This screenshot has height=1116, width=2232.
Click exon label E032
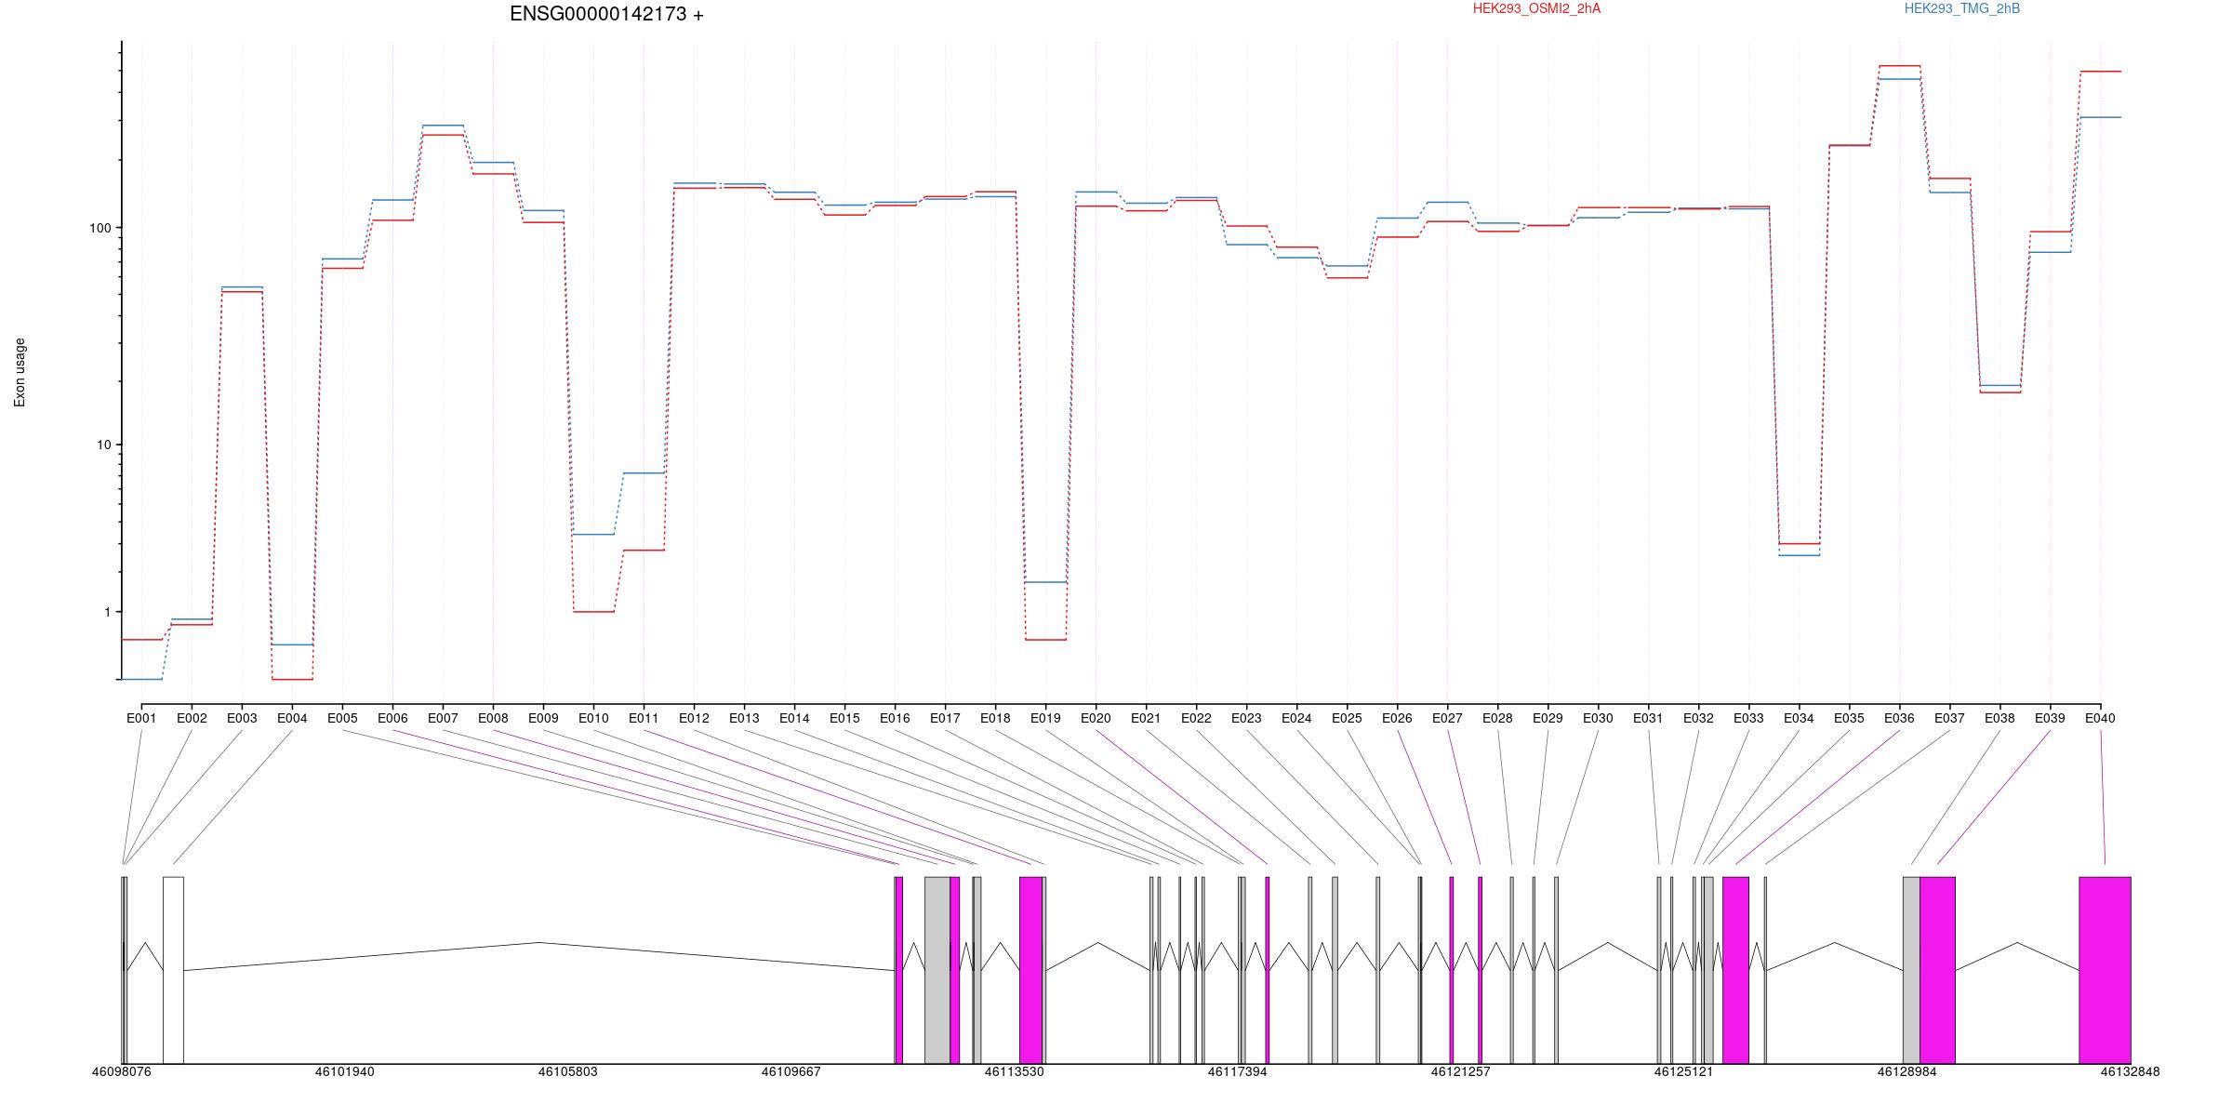click(x=1698, y=718)
